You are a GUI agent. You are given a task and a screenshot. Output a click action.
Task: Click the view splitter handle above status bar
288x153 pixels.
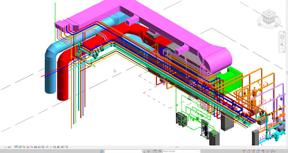(x=177, y=147)
